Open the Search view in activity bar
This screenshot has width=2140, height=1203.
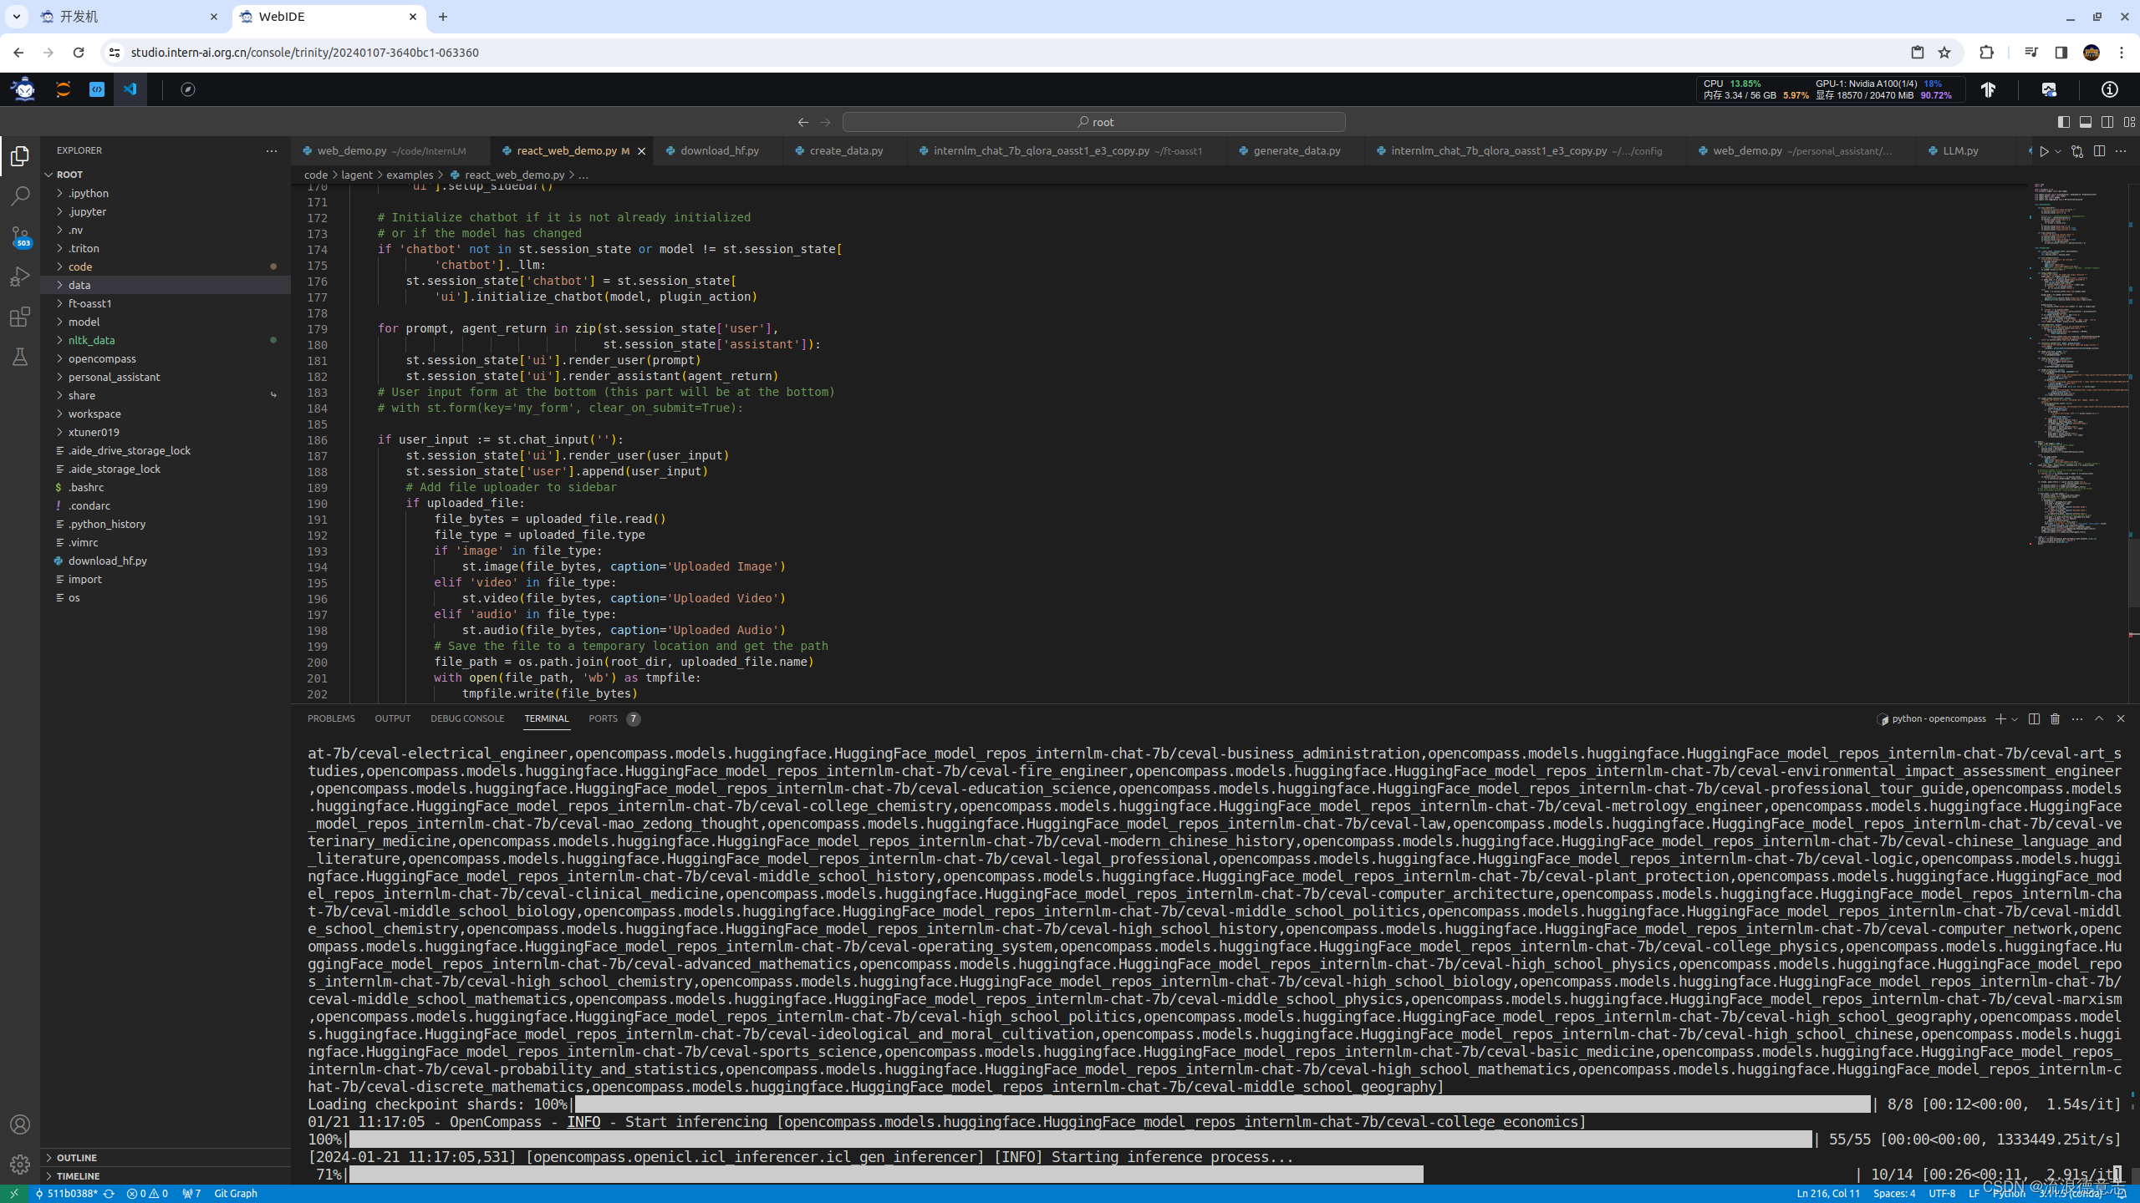[x=20, y=196]
